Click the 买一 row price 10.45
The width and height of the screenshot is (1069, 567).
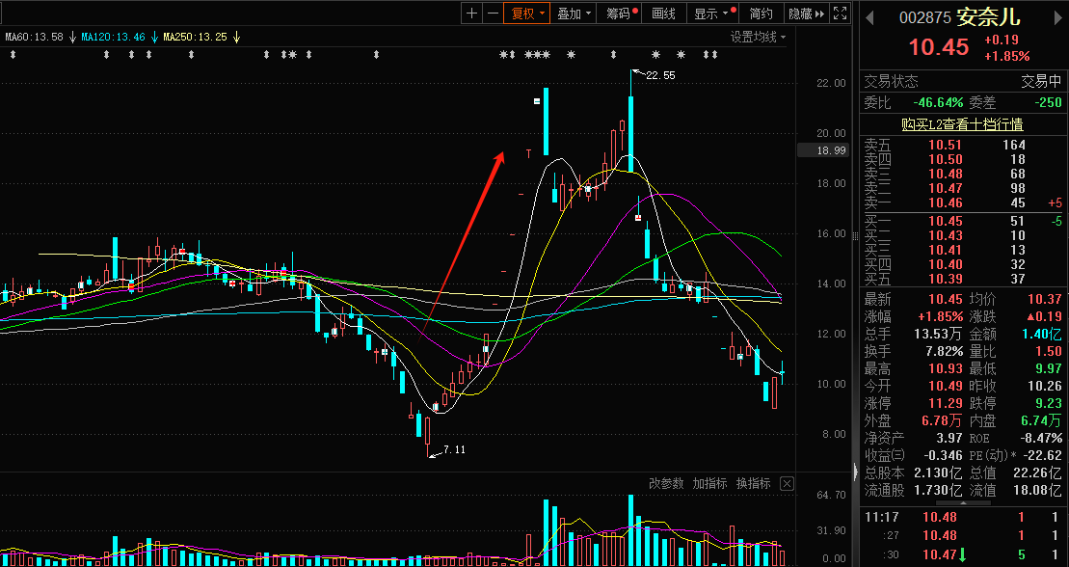coord(946,221)
